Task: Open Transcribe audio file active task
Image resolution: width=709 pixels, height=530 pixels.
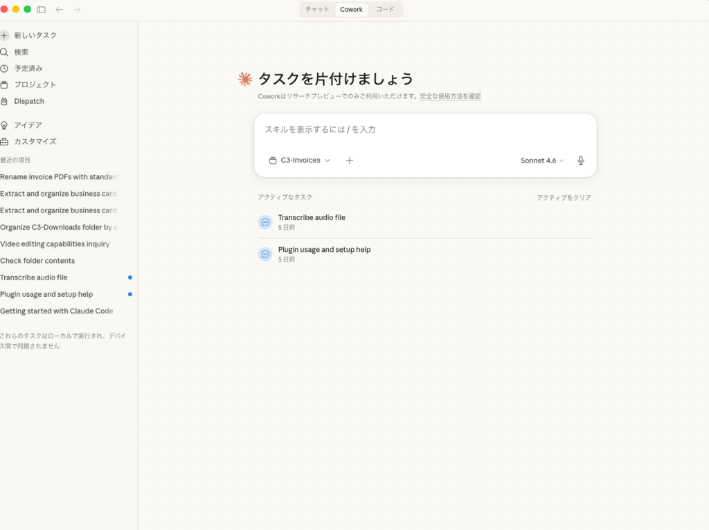Action: click(x=312, y=218)
